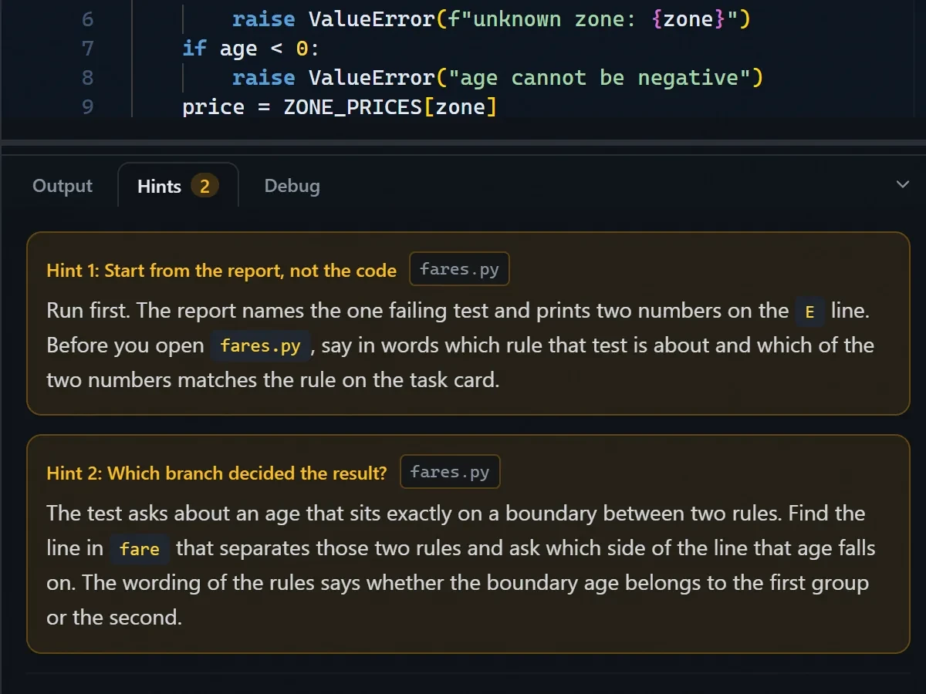The height and width of the screenshot is (694, 926).
Task: Click the "Hint 2: Which branch decided the result?" title
Action: coord(217,473)
